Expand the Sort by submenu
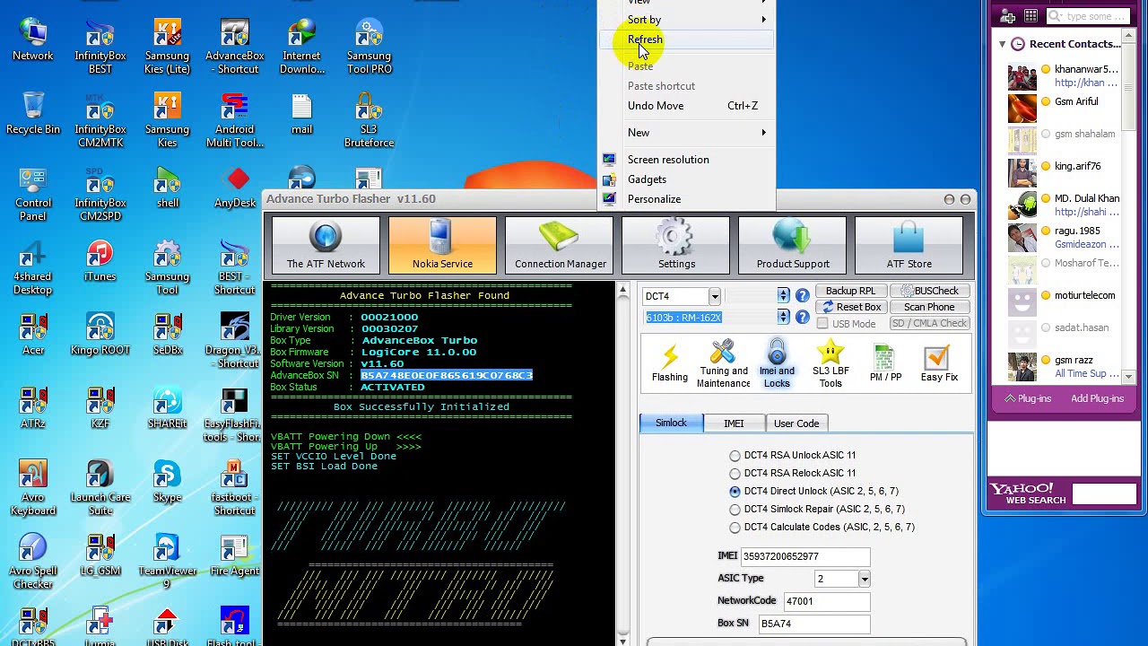This screenshot has height=646, width=1148. tap(687, 20)
